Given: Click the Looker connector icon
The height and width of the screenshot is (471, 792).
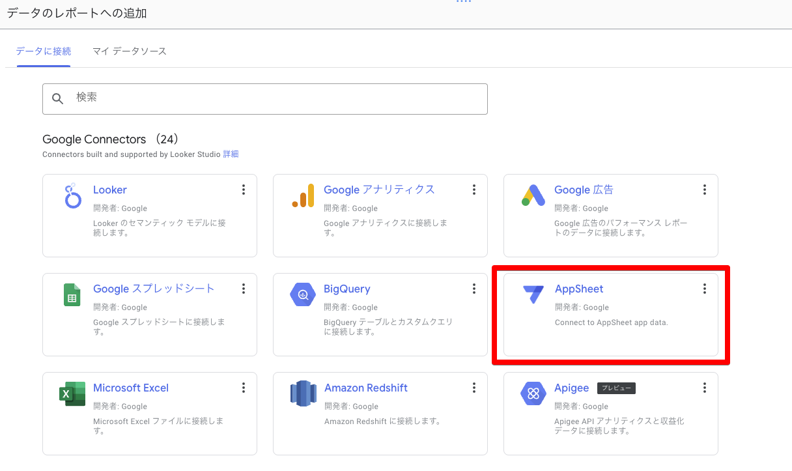Looking at the screenshot, I should point(73,195).
